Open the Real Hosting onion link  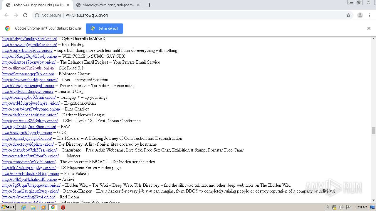[30, 45]
